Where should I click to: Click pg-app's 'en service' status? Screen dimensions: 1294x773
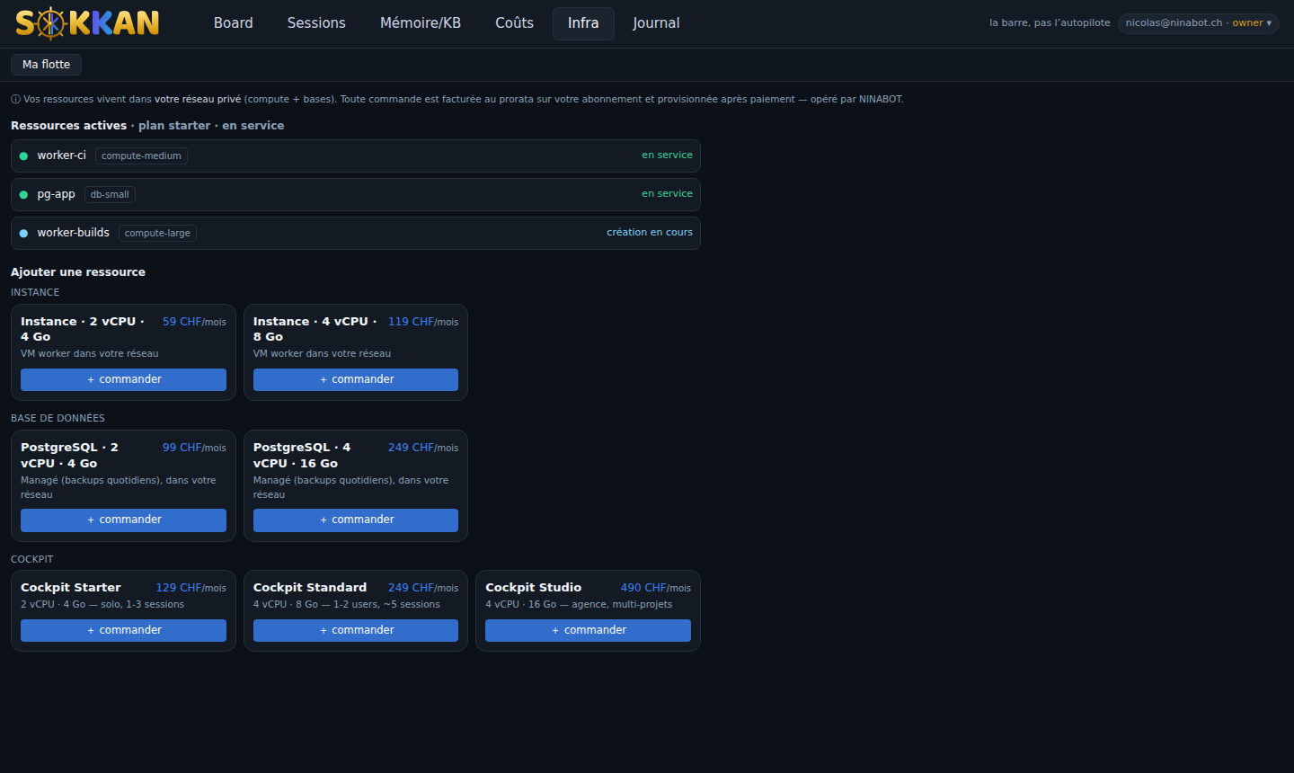667,194
